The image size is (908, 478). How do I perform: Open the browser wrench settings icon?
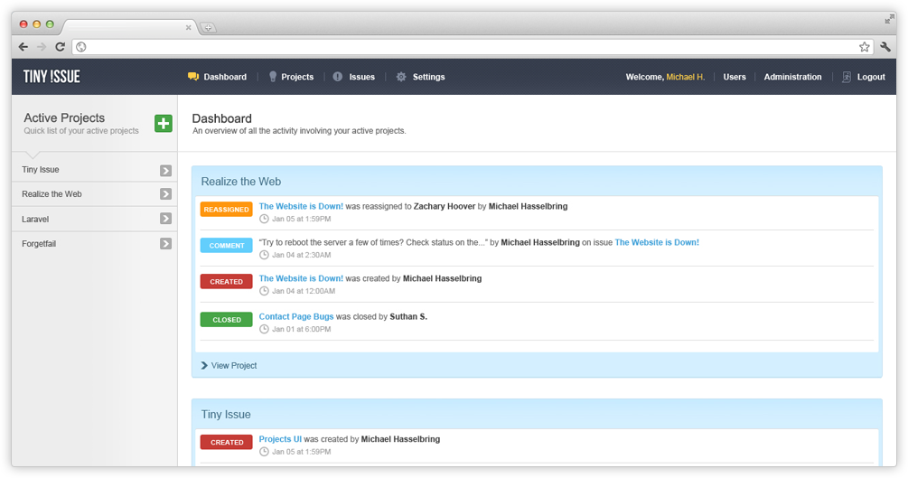[885, 47]
